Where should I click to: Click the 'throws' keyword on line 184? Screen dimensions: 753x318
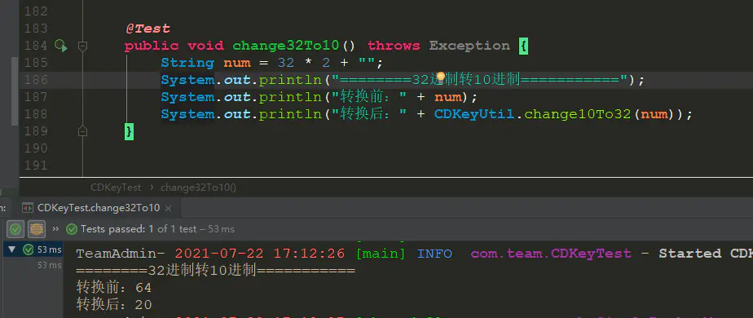(x=394, y=46)
